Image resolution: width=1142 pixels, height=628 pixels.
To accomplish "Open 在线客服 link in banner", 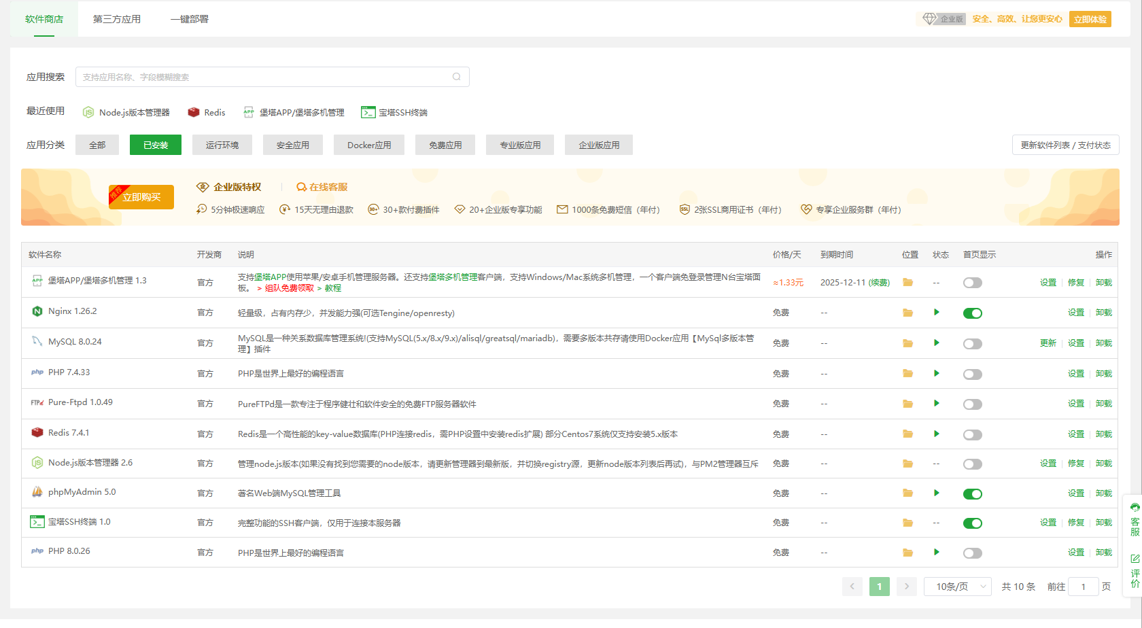I will (322, 187).
